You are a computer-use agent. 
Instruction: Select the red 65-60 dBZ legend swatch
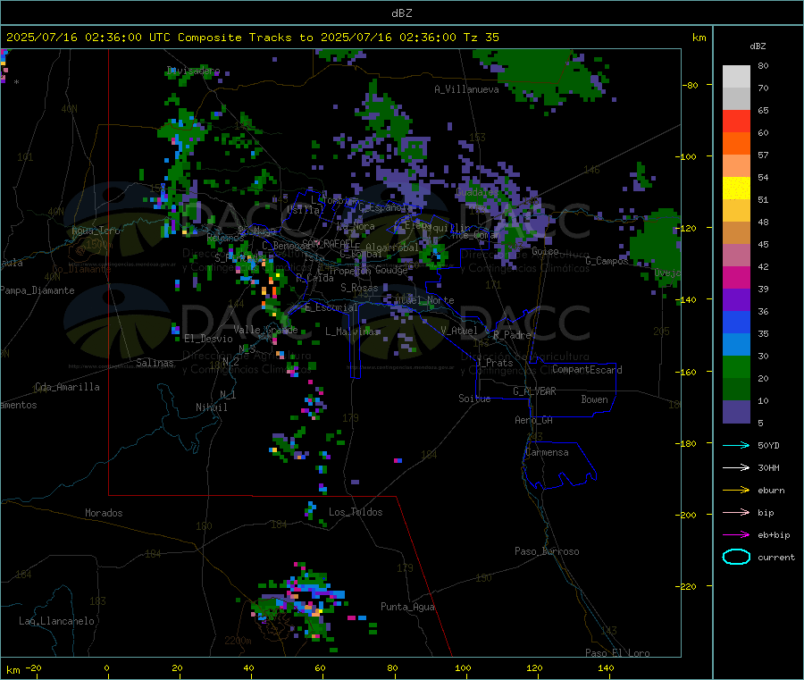(x=736, y=121)
